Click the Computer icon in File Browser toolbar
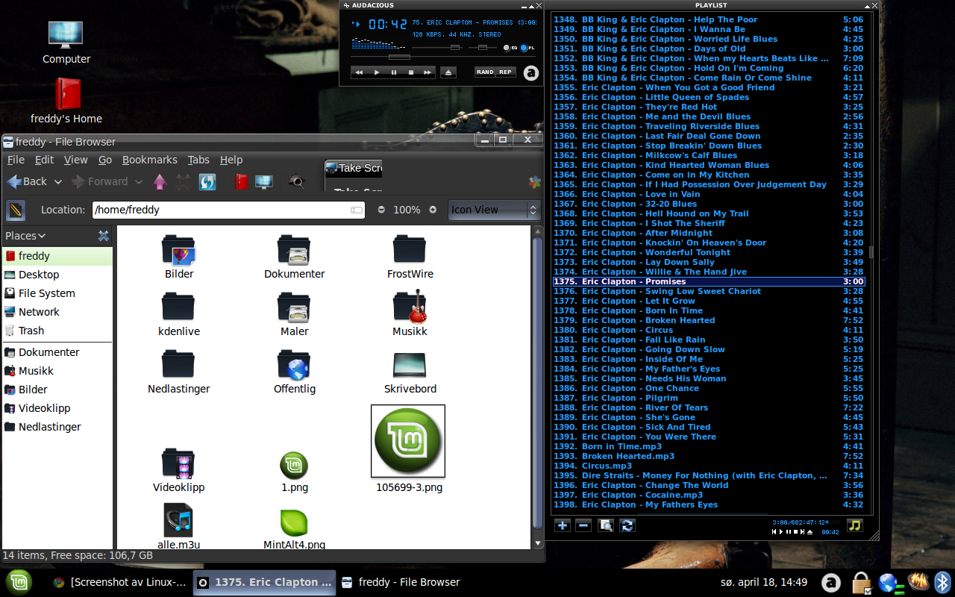 263,181
